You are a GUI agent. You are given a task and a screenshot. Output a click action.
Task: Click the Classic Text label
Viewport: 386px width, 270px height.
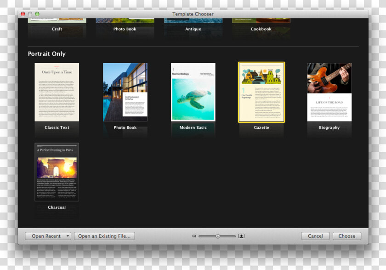coord(57,127)
